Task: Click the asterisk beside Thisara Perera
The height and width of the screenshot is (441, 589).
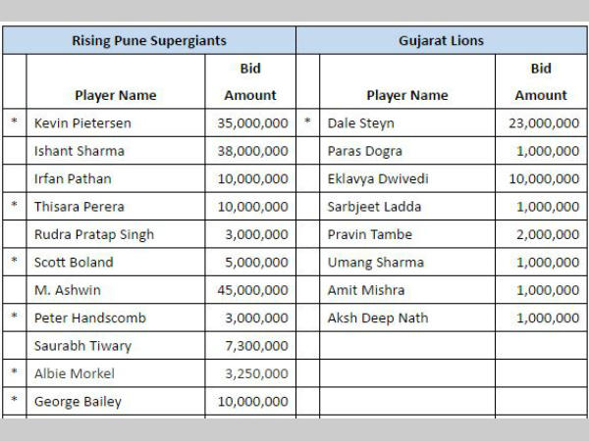Action: point(14,207)
